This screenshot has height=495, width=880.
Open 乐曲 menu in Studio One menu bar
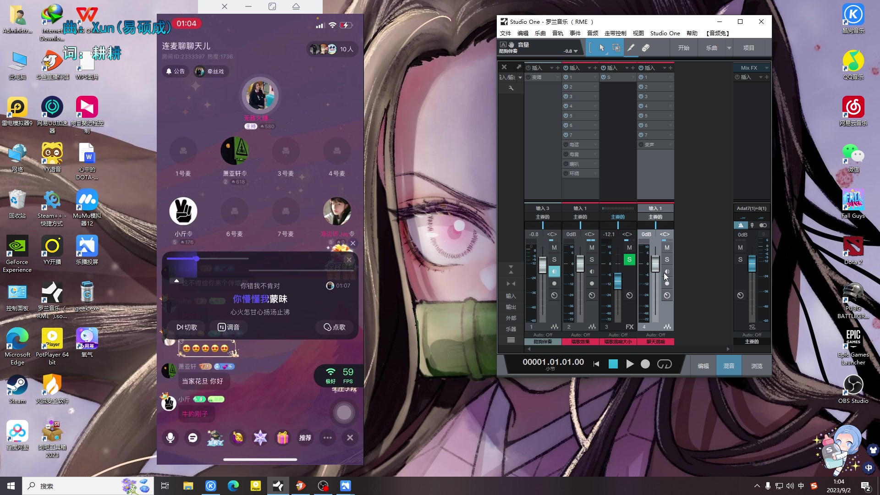point(540,33)
